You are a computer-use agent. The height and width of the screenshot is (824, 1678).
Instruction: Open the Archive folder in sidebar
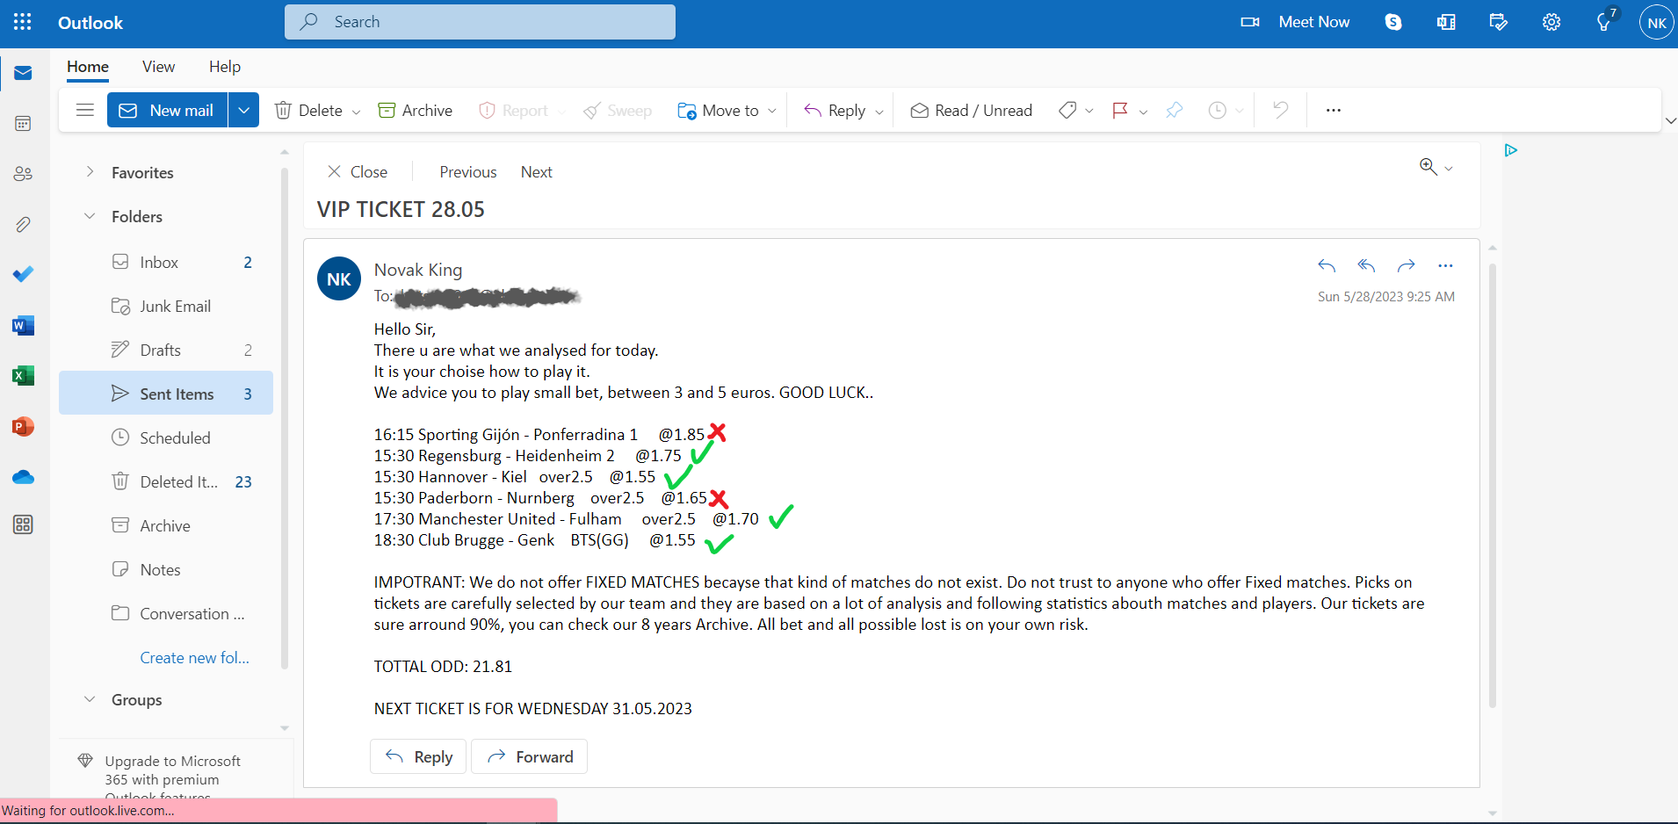point(166,525)
